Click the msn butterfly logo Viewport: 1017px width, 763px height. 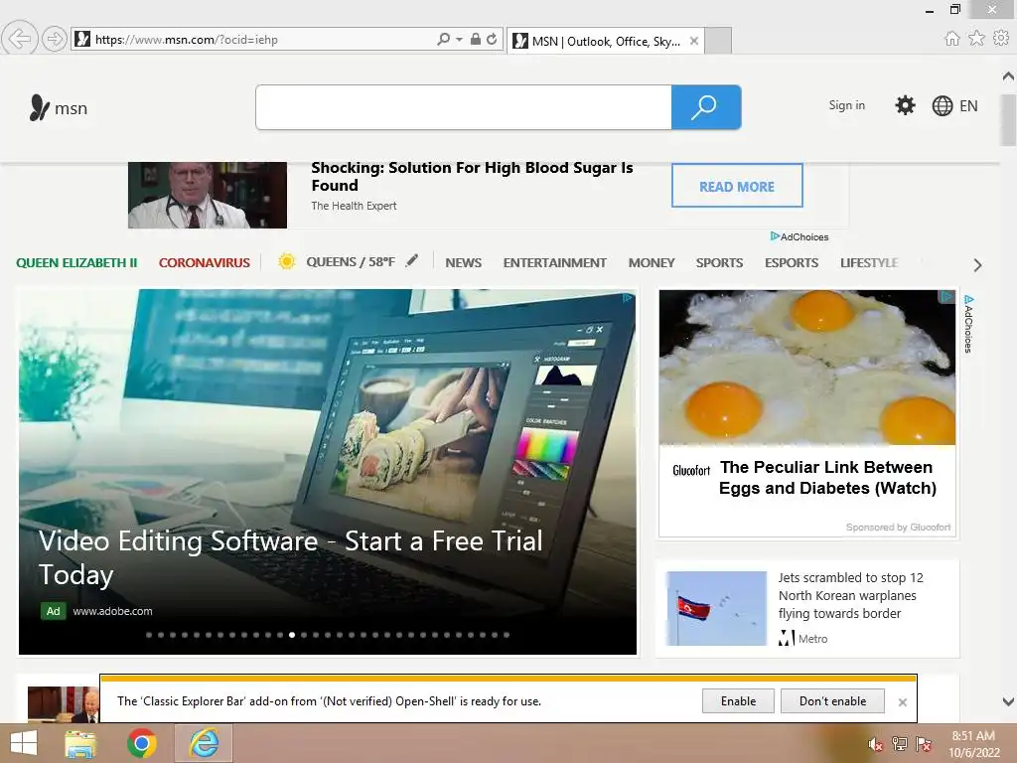coord(58,107)
